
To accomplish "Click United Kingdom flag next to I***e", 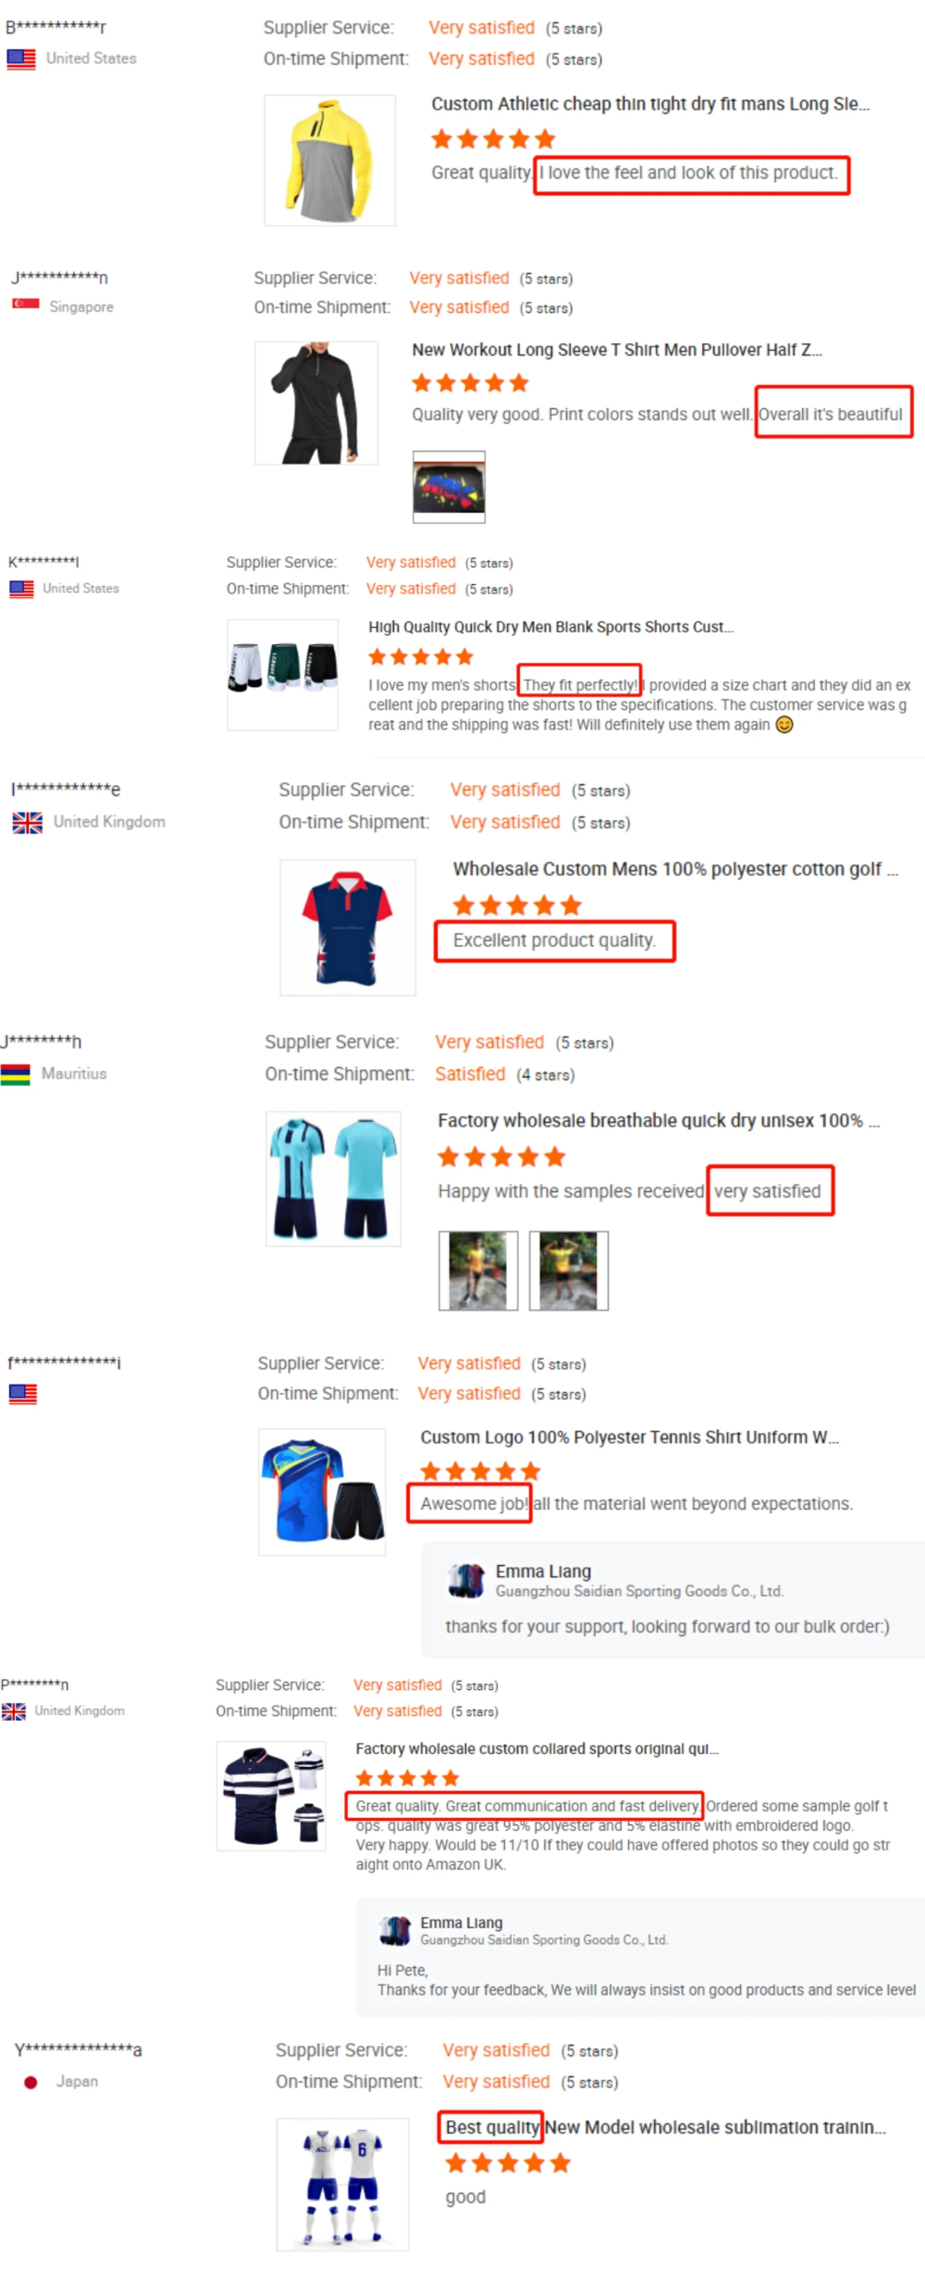I will 27,823.
